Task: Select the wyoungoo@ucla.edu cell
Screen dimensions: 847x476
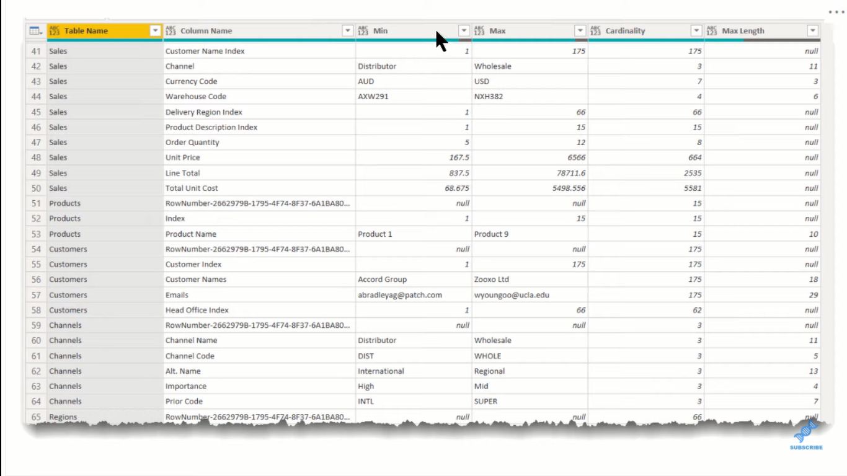Action: pyautogui.click(x=530, y=295)
